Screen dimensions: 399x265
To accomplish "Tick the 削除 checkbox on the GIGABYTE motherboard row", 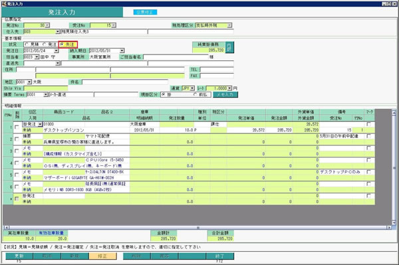I will 17,175.
